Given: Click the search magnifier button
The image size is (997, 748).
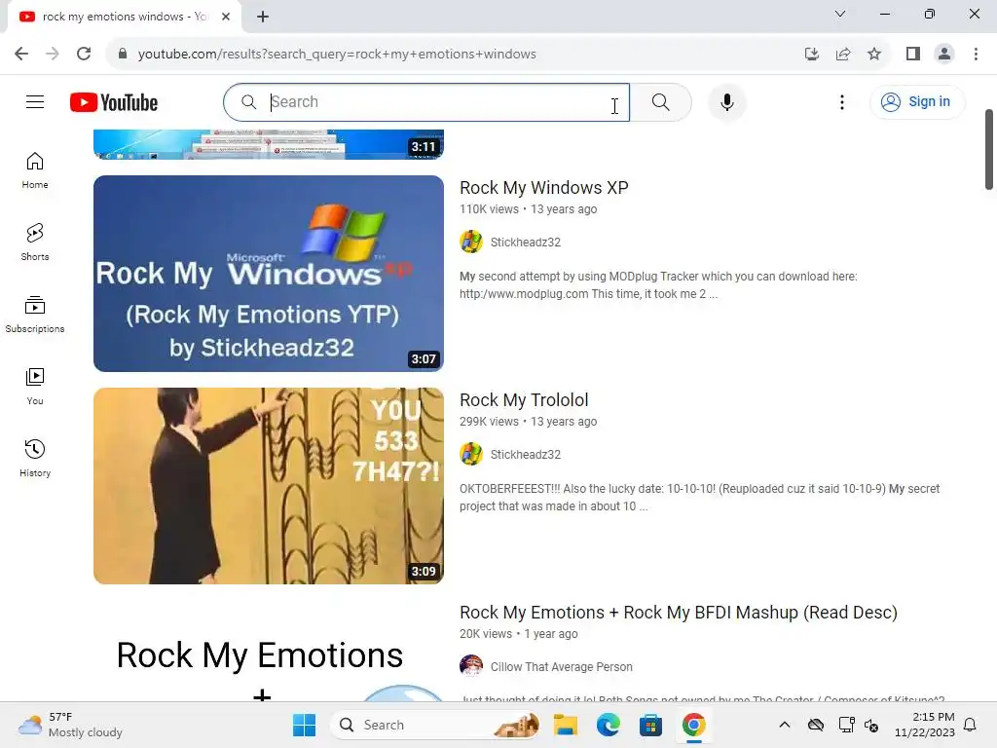Looking at the screenshot, I should point(661,101).
